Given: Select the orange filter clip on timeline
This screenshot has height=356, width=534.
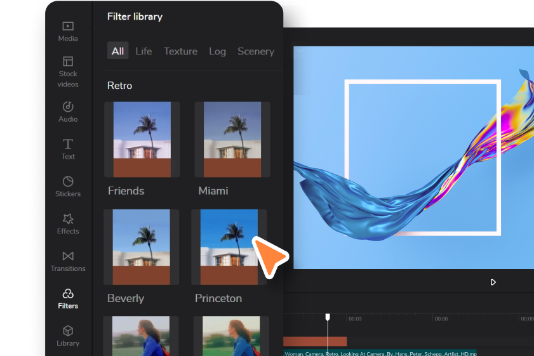Looking at the screenshot, I should point(315,341).
